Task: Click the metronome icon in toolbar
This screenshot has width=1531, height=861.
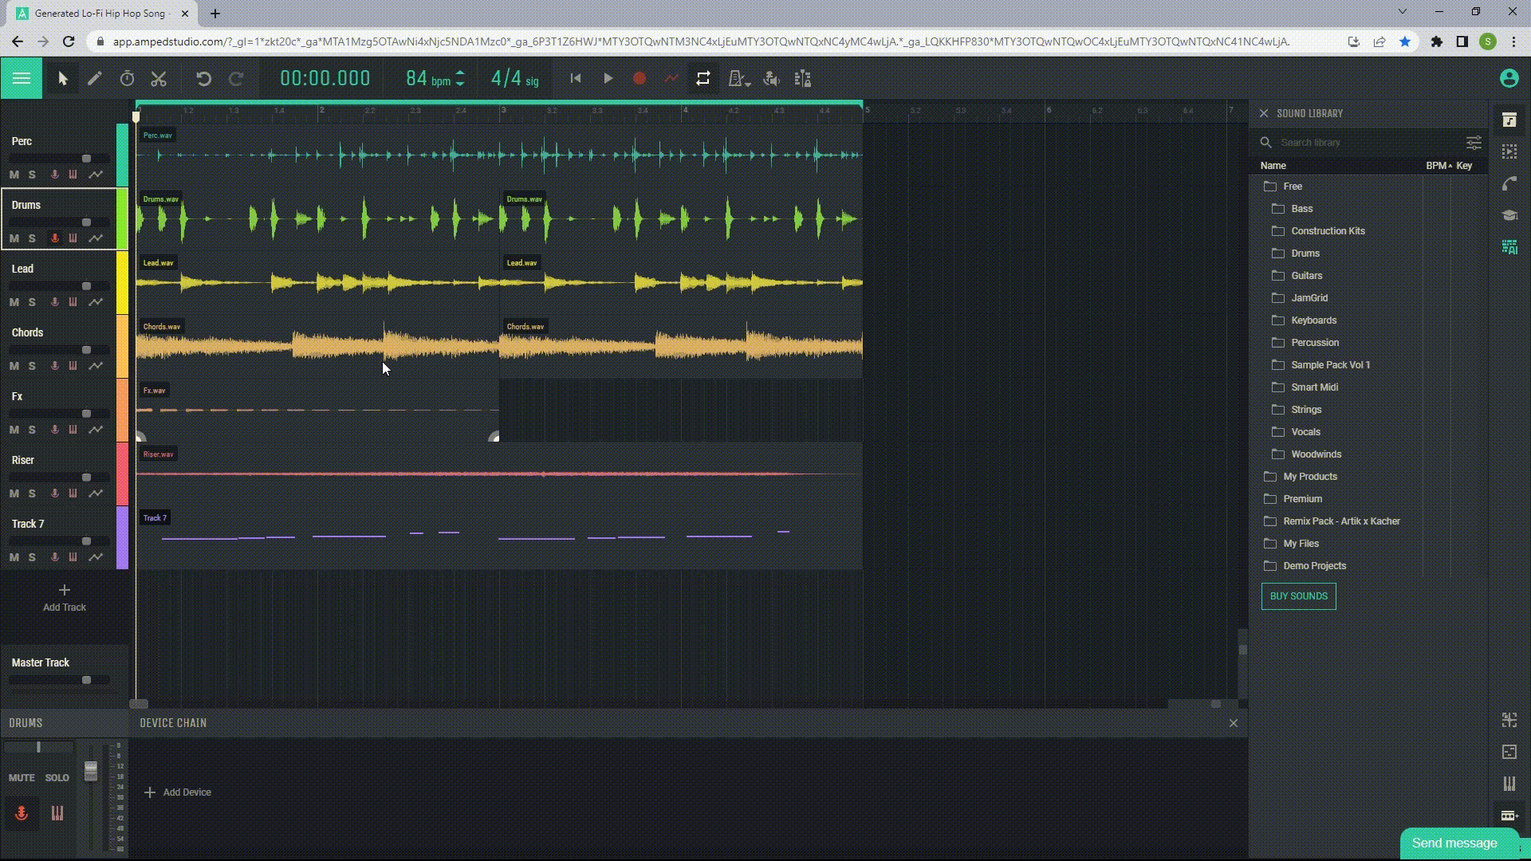Action: [x=739, y=79]
